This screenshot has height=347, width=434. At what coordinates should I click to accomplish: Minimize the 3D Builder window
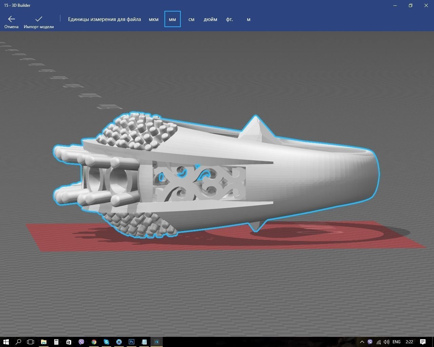(x=395, y=5)
